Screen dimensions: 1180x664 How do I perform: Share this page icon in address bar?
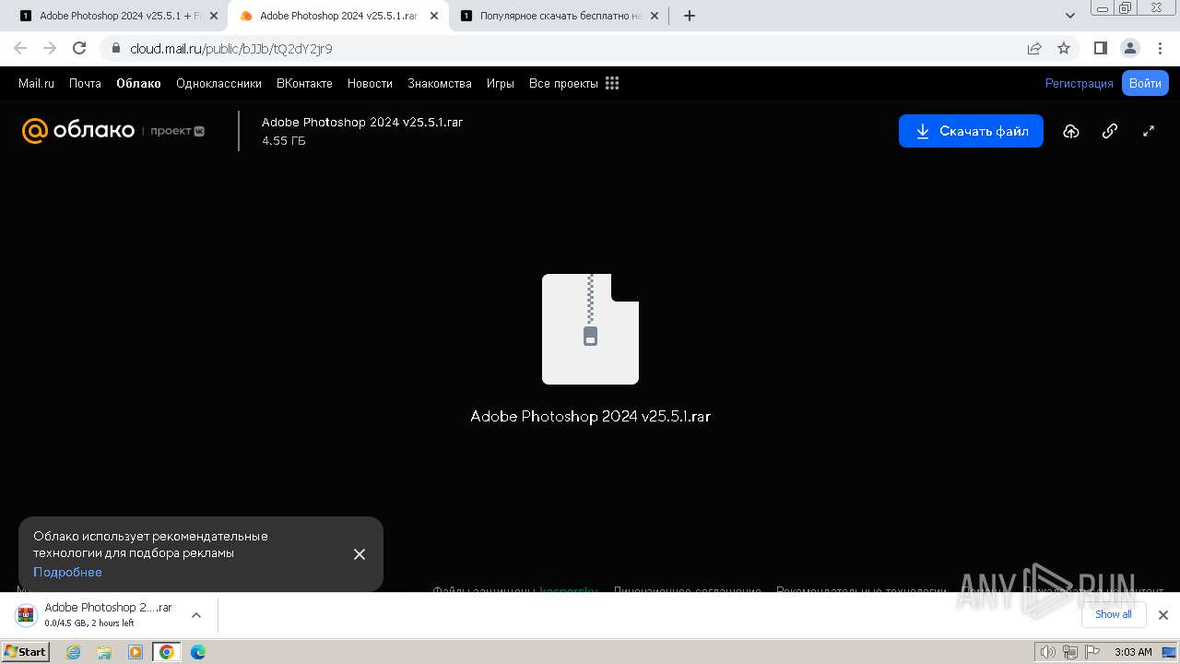pos(1034,48)
